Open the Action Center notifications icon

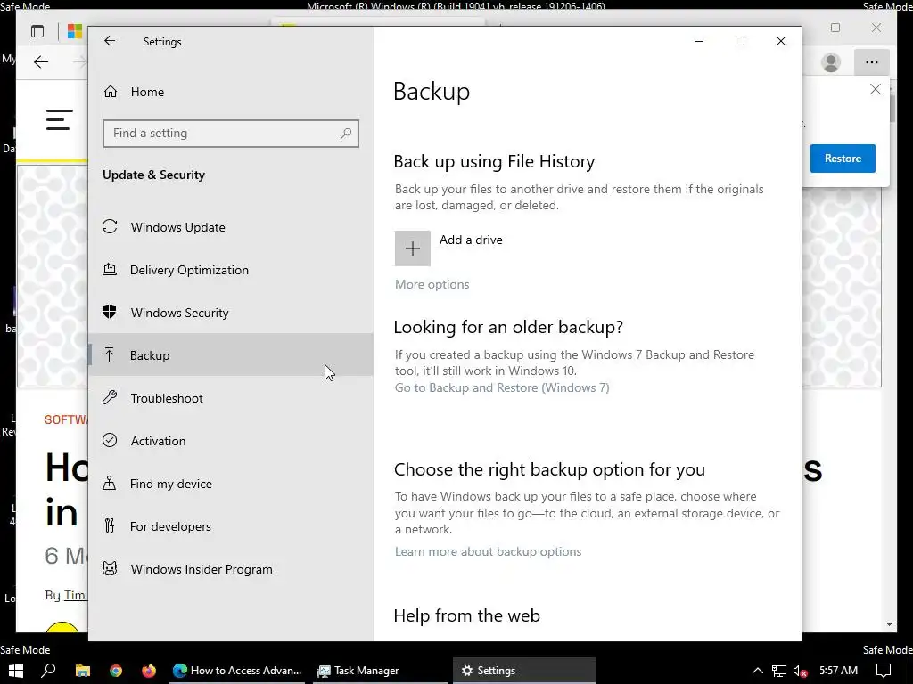click(884, 670)
